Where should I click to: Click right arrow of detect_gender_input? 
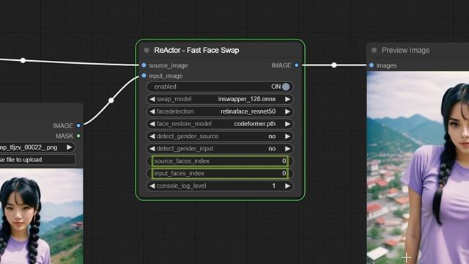287,149
